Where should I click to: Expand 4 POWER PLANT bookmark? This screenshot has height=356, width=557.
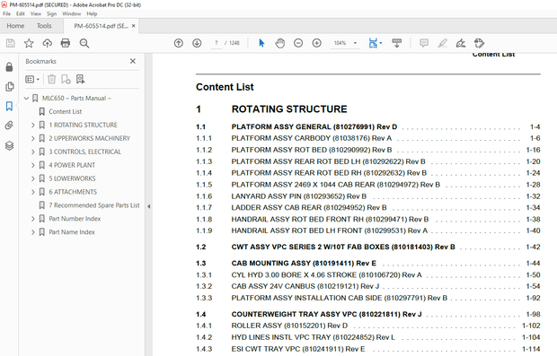(33, 165)
